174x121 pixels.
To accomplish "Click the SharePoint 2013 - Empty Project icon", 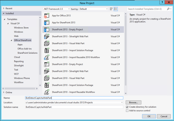I will 47,30.
